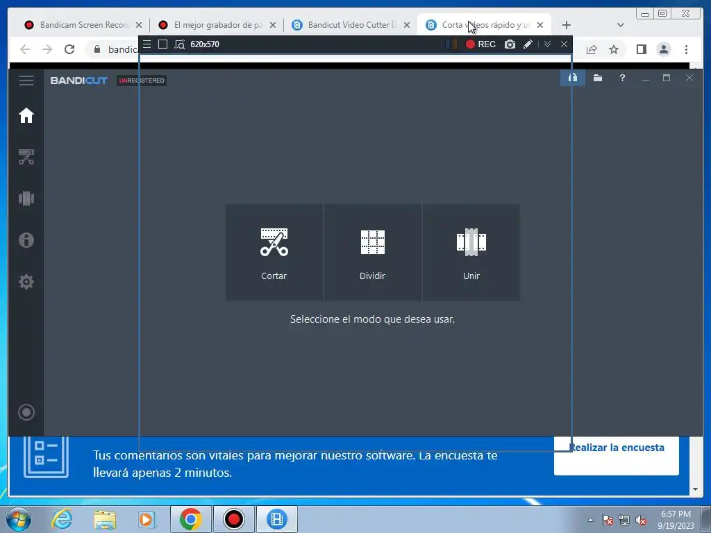Share this page icon in Chrome

click(592, 49)
